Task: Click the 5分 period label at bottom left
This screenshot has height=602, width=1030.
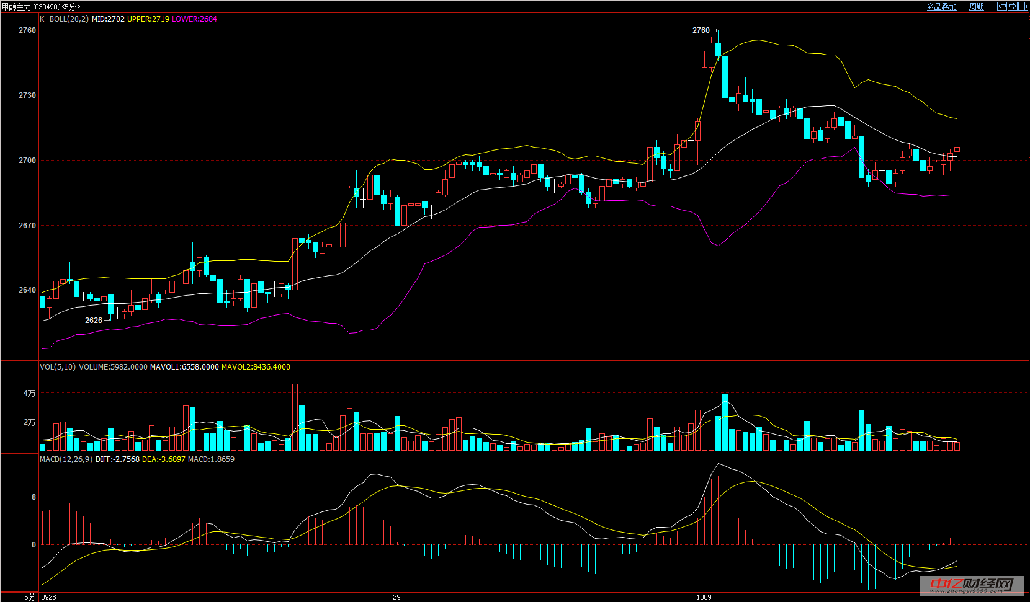Action: [x=30, y=597]
